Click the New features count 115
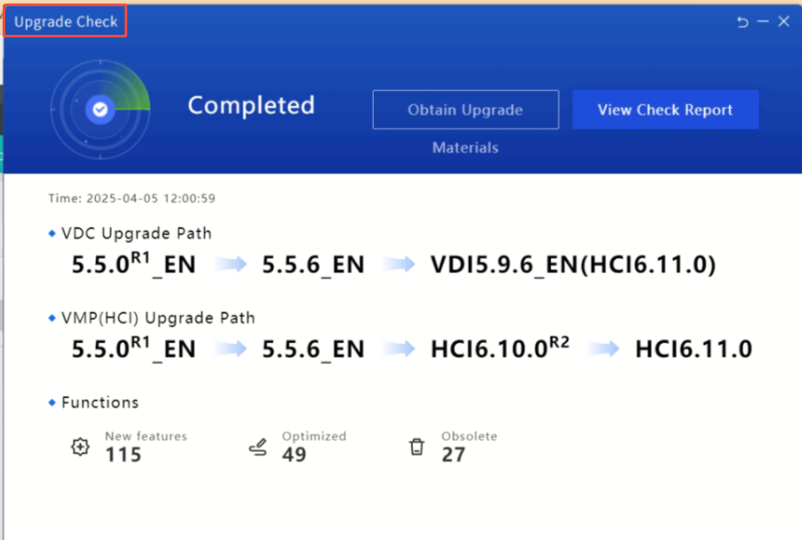 123,455
